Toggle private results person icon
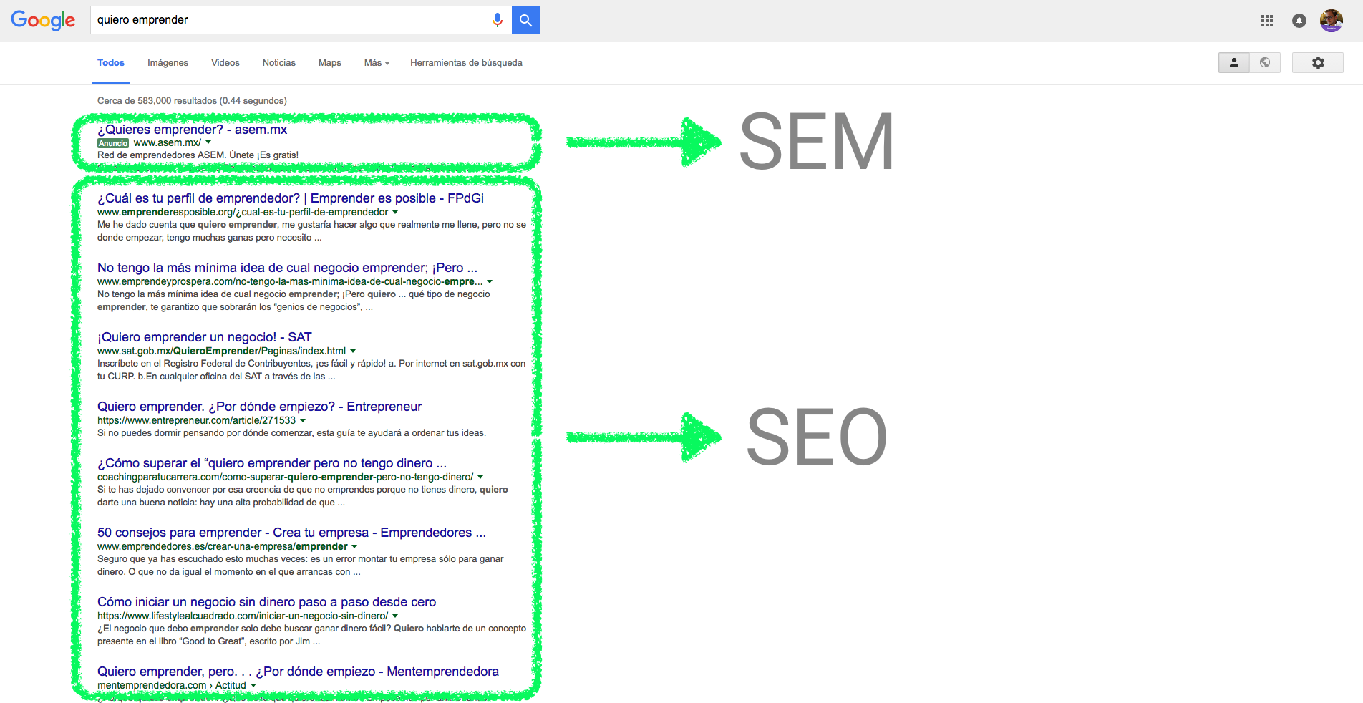This screenshot has width=1363, height=703. 1234,63
